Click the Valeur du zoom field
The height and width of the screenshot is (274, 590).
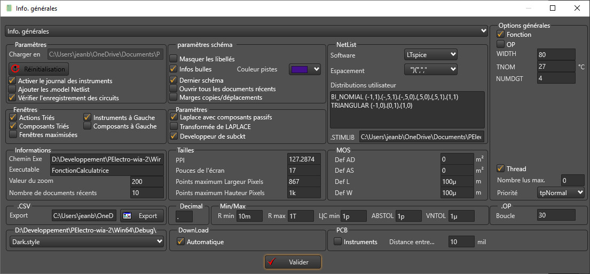147,181
